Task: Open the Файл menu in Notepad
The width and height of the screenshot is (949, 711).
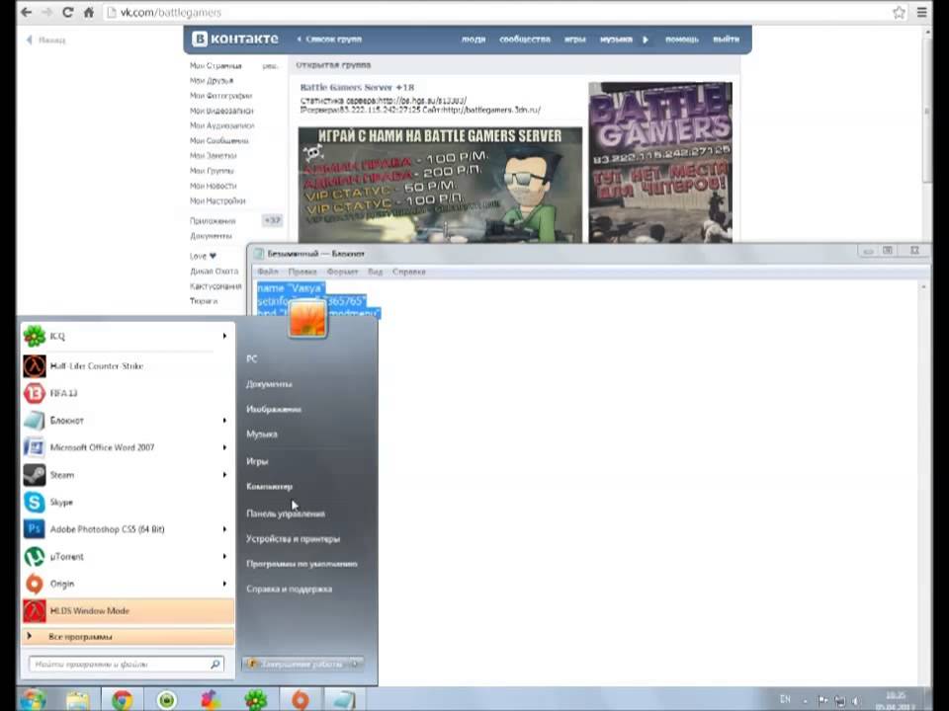Action: point(268,272)
